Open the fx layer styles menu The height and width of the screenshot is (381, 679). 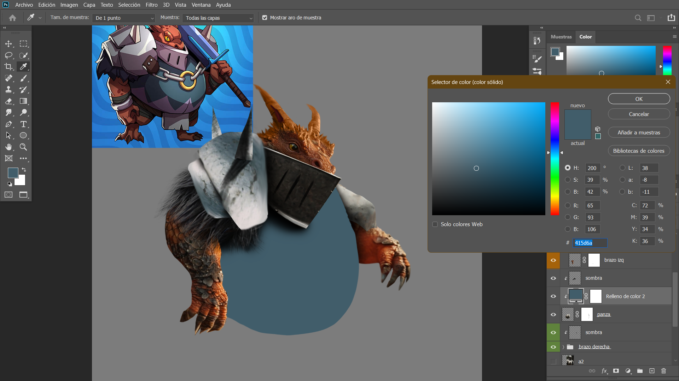point(604,371)
